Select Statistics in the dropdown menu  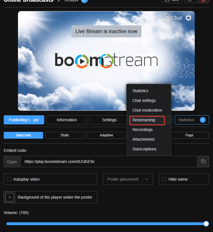(140, 91)
